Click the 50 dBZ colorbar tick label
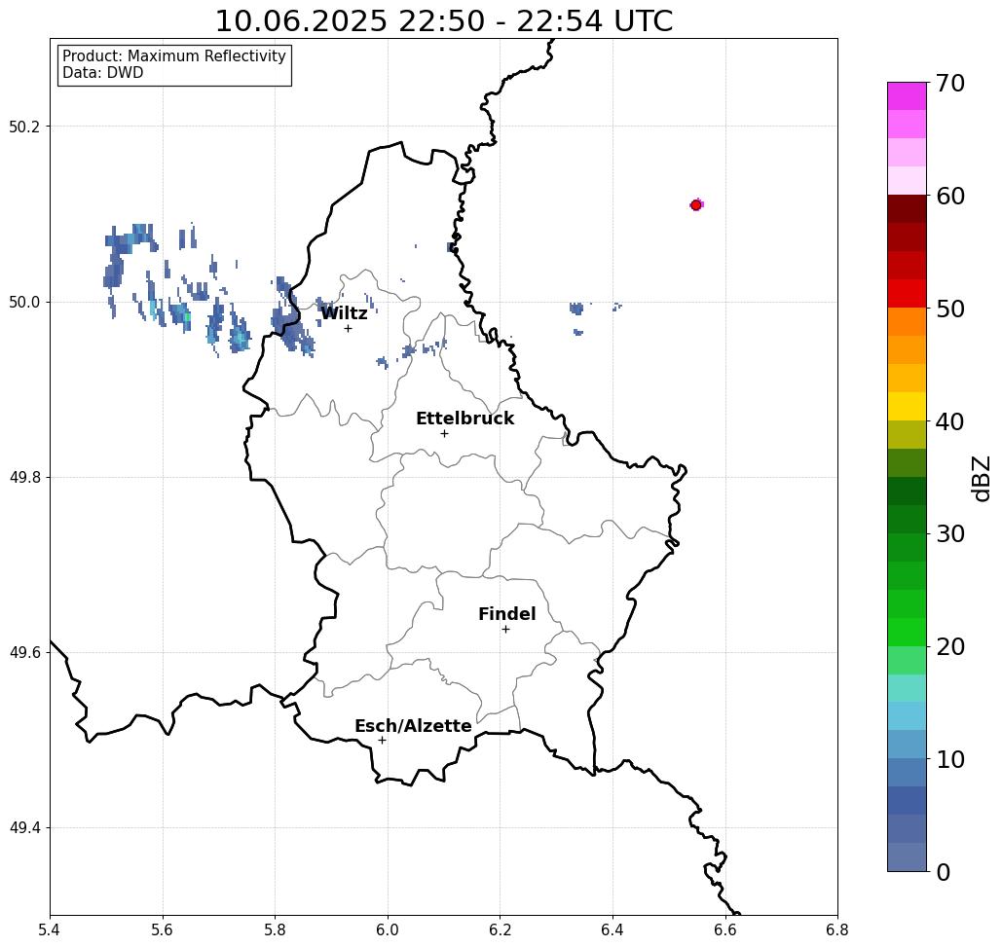The width and height of the screenshot is (1002, 947). [x=949, y=310]
